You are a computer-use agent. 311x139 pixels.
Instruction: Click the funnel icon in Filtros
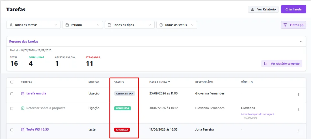(x=285, y=25)
